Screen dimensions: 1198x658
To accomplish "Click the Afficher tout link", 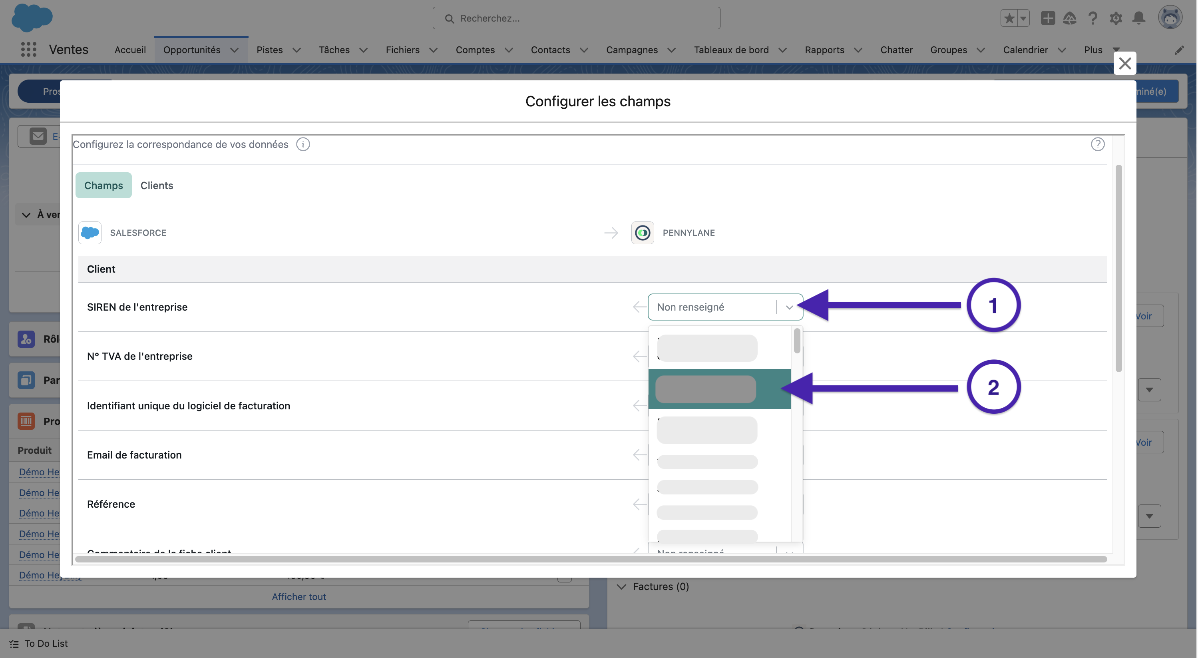I will (299, 596).
